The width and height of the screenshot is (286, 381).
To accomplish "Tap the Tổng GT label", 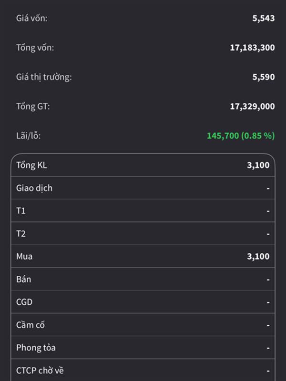I will coord(33,106).
